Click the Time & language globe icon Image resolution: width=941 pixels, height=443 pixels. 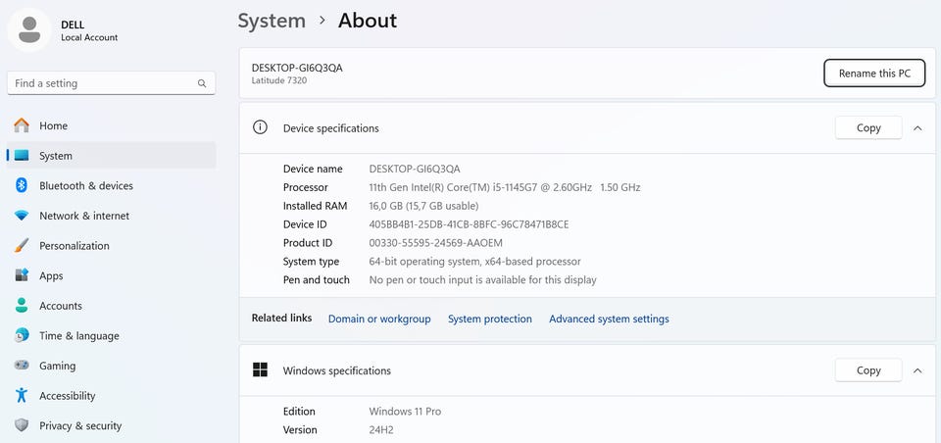pyautogui.click(x=22, y=335)
